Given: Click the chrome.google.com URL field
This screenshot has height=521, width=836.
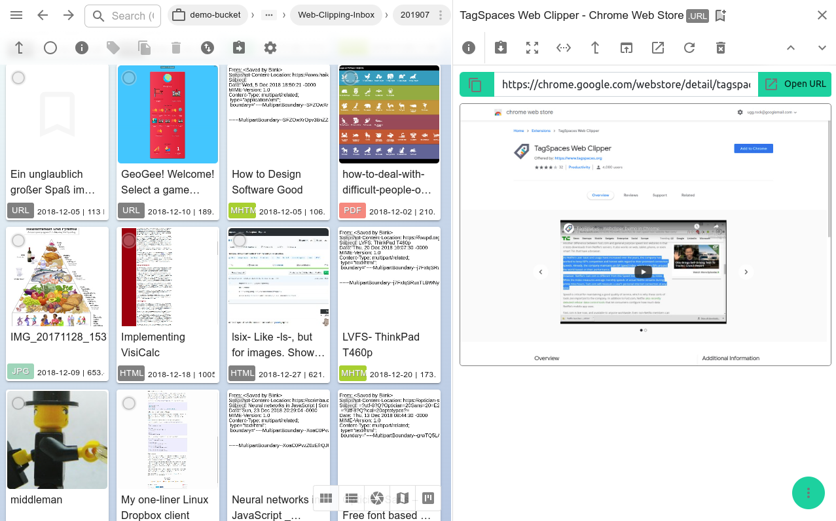Looking at the screenshot, I should [x=626, y=84].
